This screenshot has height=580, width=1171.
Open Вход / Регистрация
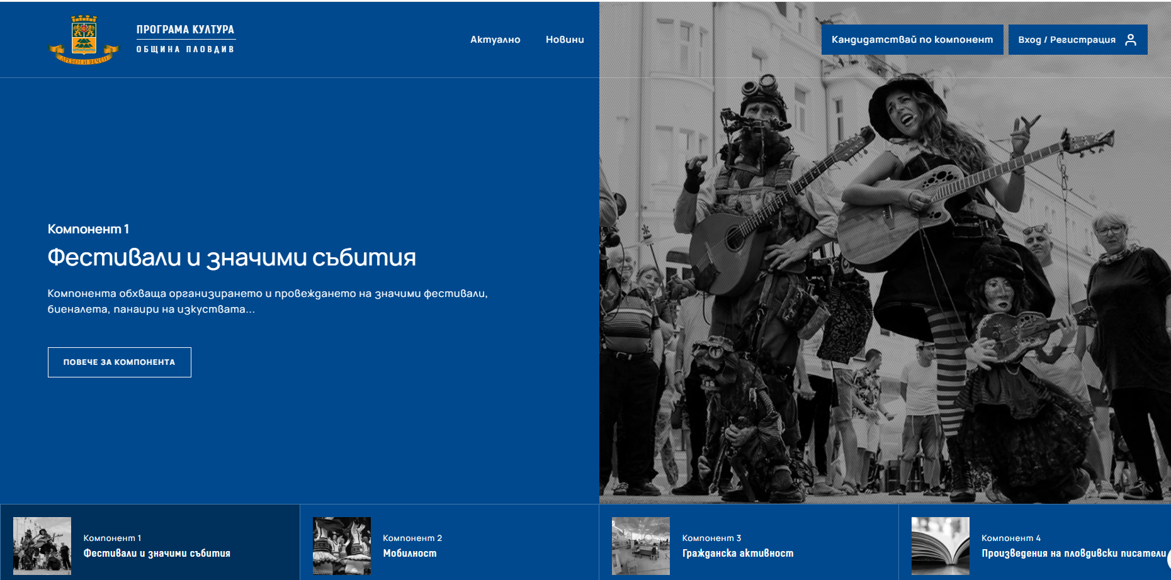point(1066,40)
